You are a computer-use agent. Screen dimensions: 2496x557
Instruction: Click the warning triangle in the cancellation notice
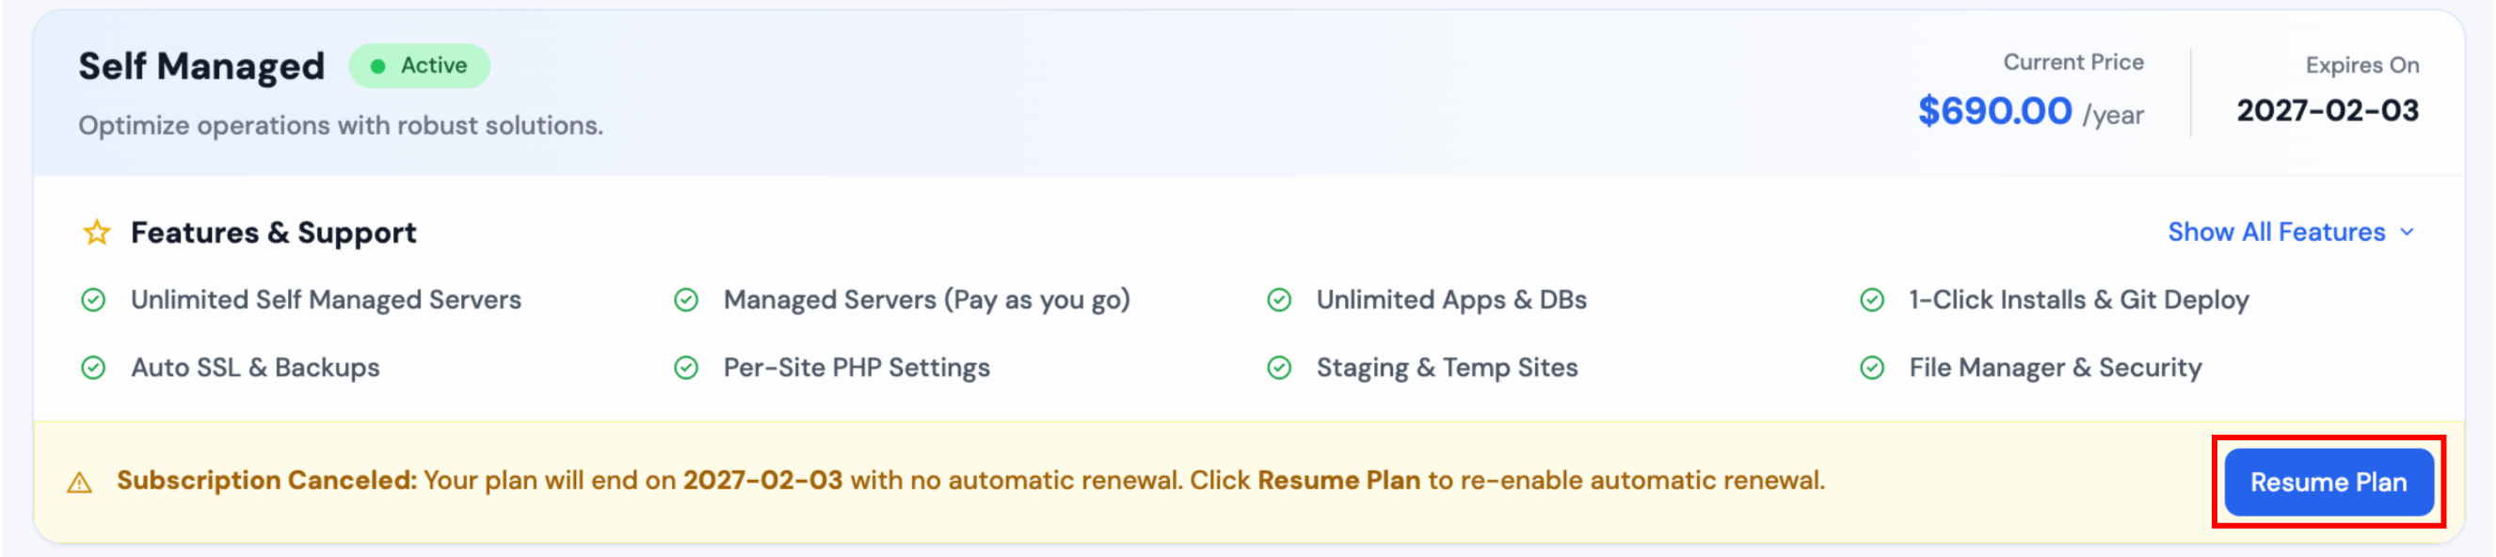click(x=79, y=481)
